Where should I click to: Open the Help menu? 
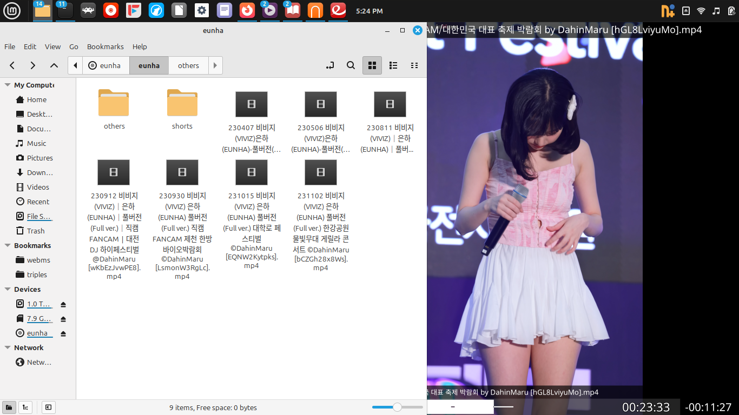tap(140, 46)
